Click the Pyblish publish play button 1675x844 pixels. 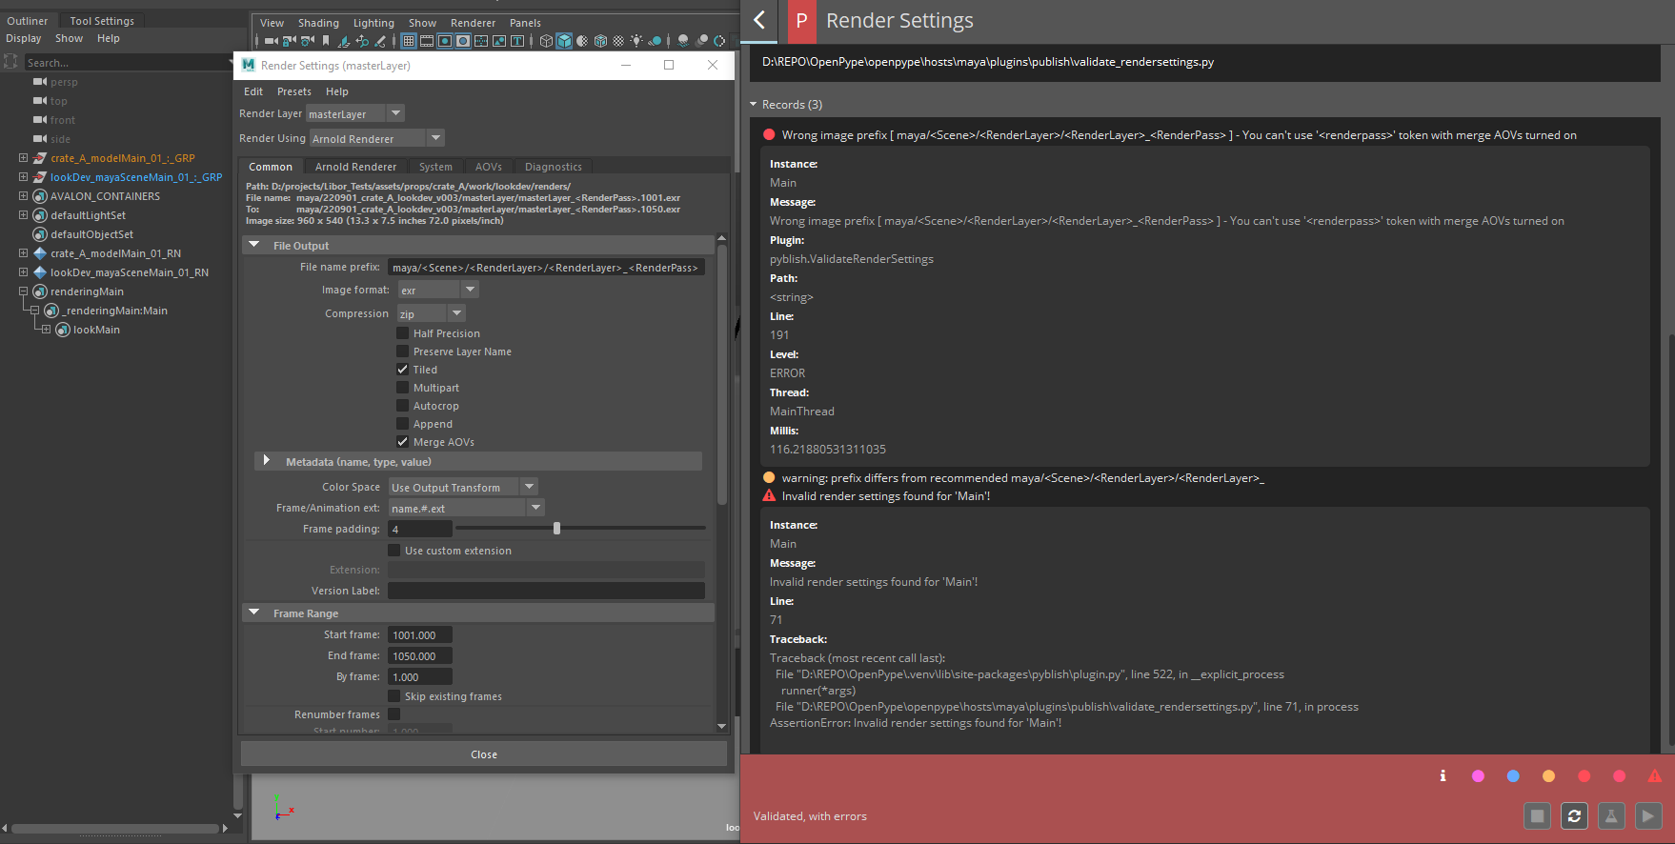point(1648,815)
